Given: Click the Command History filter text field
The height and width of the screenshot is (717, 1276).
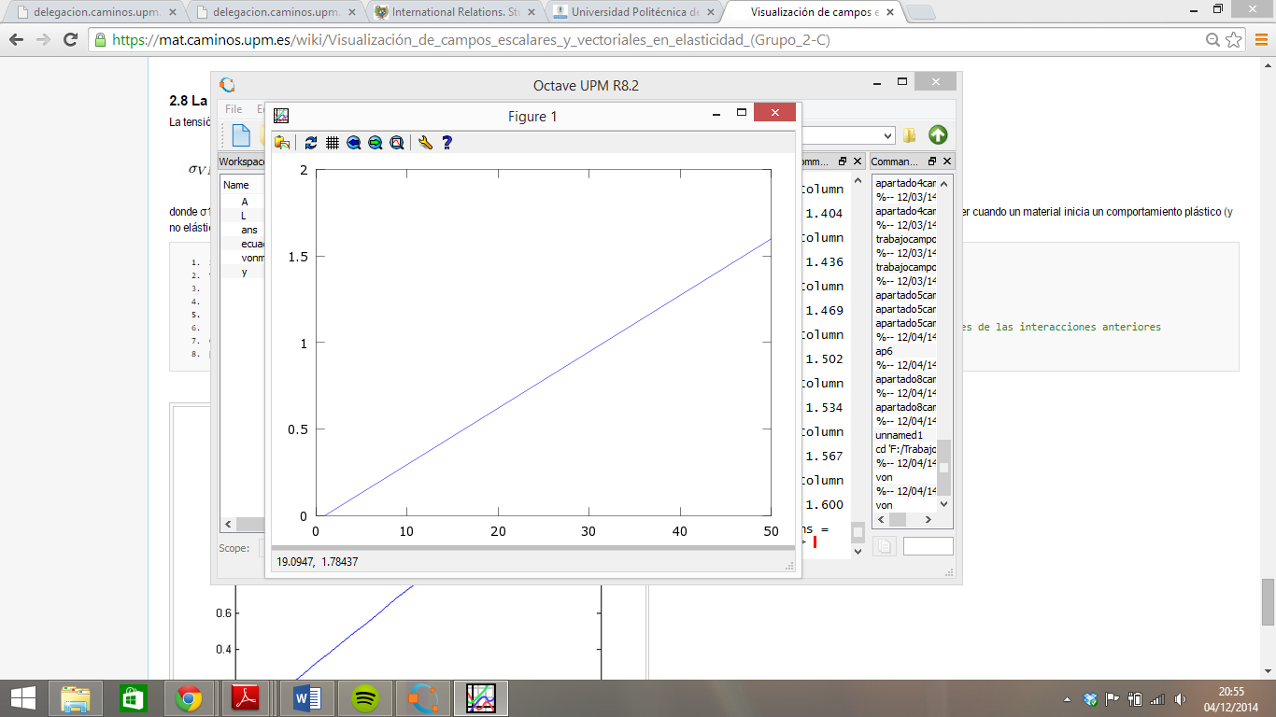Looking at the screenshot, I should point(928,546).
